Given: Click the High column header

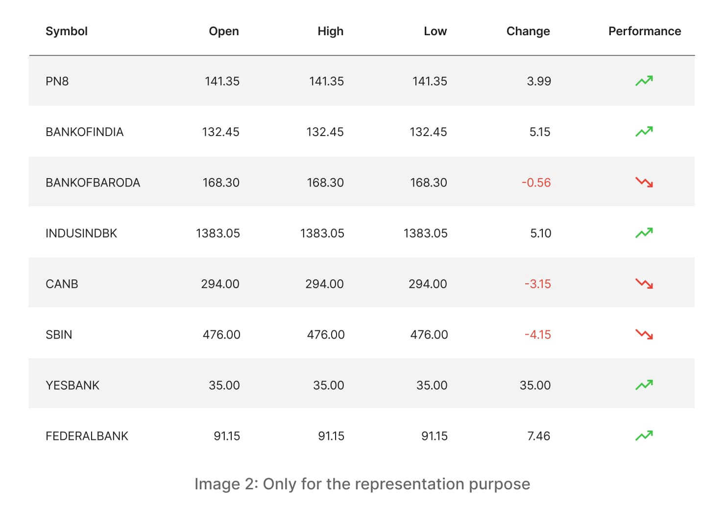Looking at the screenshot, I should pos(330,31).
